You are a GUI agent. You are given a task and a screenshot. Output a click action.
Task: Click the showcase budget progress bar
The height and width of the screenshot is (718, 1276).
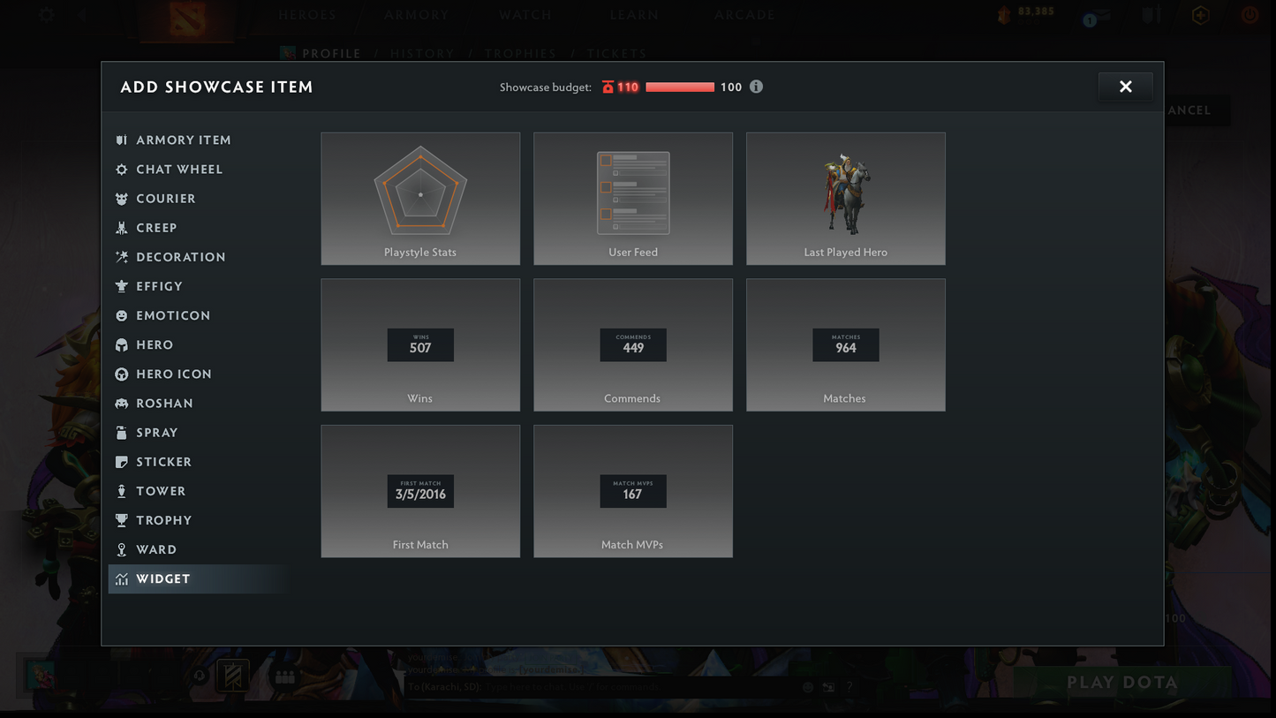coord(680,87)
